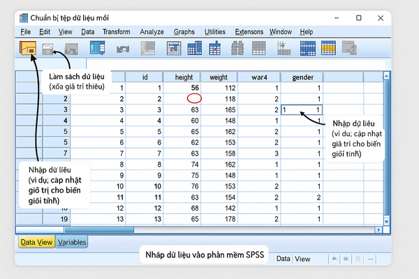Click the vertical scrollbar down arrow
Image resolution: width=419 pixels, height=279 pixels.
pos(386,221)
